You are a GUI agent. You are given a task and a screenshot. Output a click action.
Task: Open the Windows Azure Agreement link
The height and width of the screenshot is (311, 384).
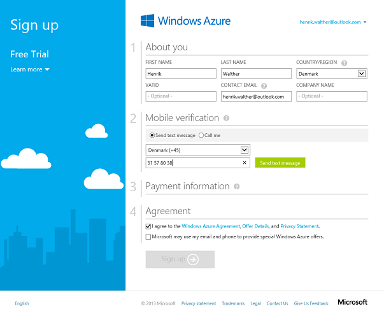211,226
